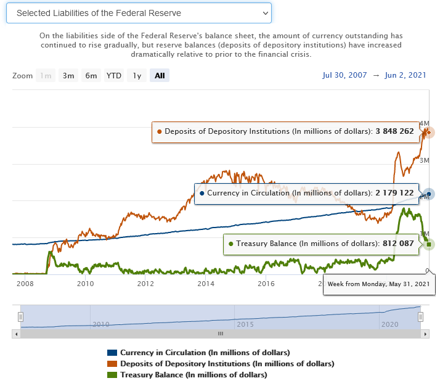Click the 2014 x-axis label
448x386 pixels.
206,284
